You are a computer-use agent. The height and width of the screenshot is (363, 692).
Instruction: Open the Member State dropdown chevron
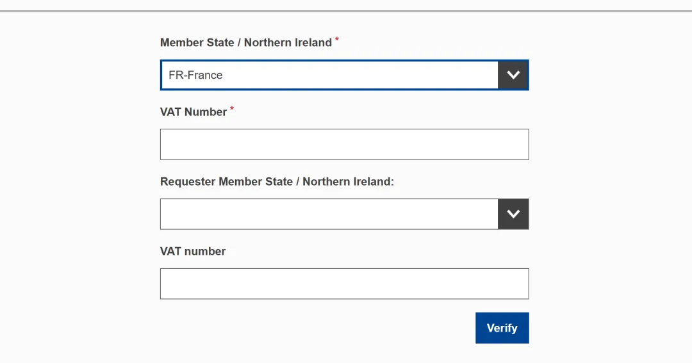(x=513, y=75)
